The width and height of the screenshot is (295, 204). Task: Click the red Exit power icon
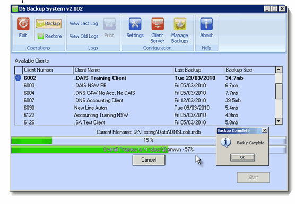(x=23, y=24)
